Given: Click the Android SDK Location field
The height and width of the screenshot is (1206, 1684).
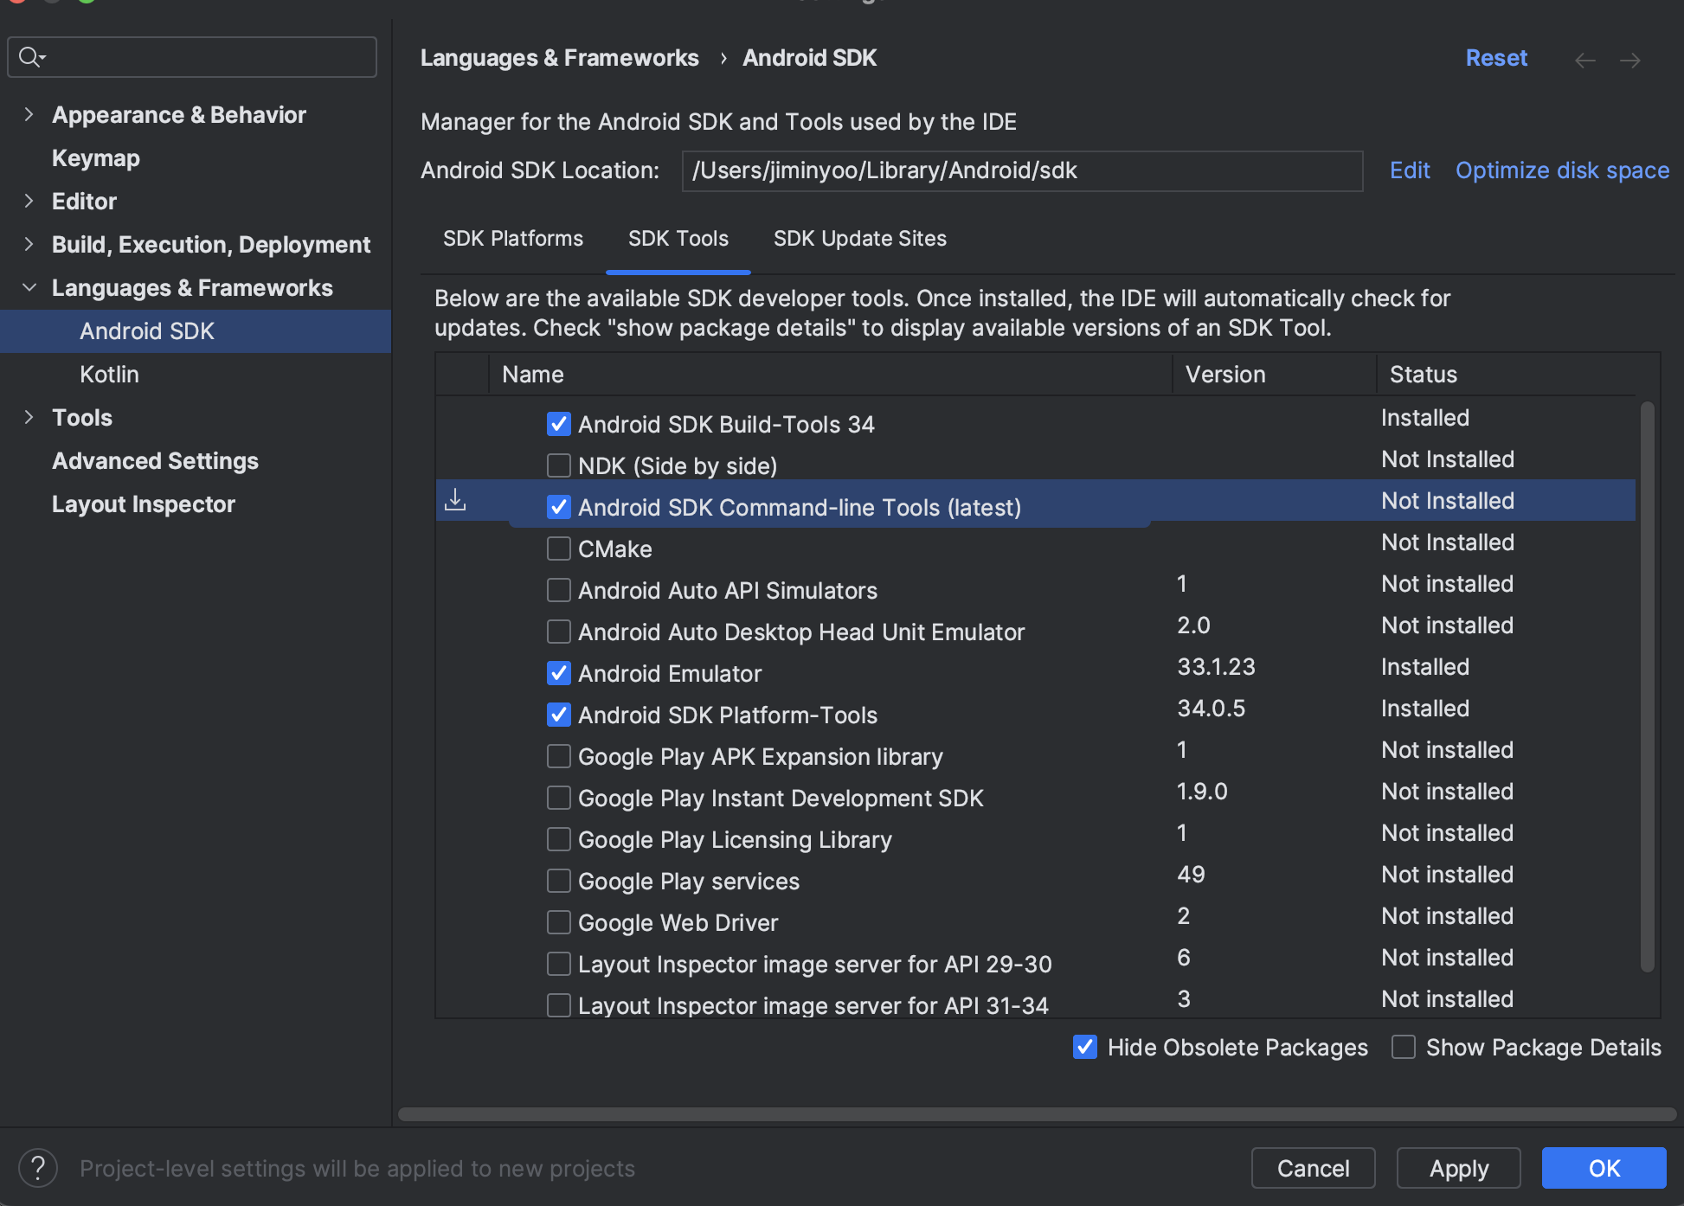Looking at the screenshot, I should (x=1021, y=170).
